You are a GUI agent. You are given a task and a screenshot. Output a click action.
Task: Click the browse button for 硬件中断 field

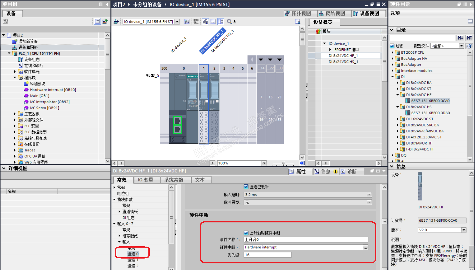pyautogui.click(x=365, y=247)
